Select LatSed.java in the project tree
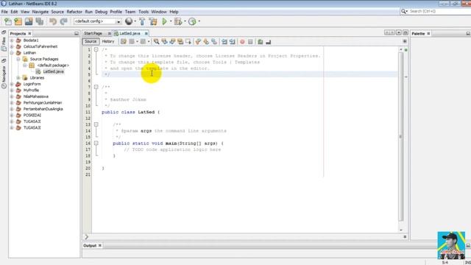The height and width of the screenshot is (265, 471). [53, 71]
